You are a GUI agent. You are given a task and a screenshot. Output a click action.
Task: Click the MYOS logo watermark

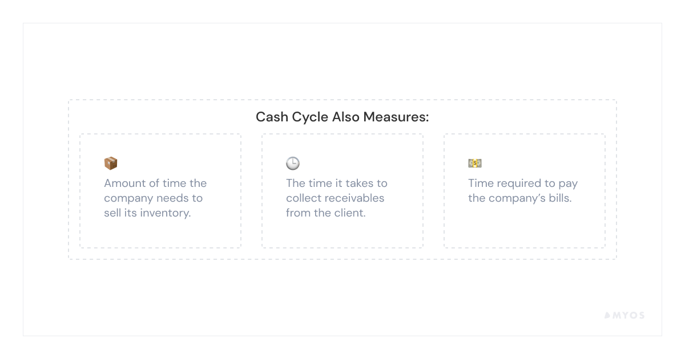(624, 315)
